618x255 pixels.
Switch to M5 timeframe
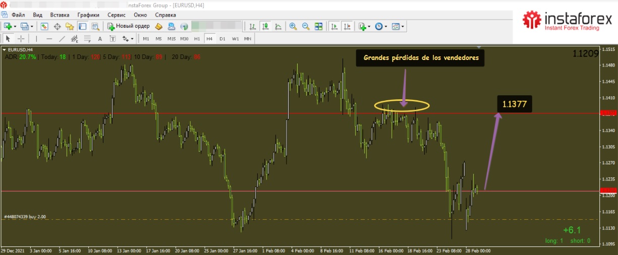pos(158,38)
